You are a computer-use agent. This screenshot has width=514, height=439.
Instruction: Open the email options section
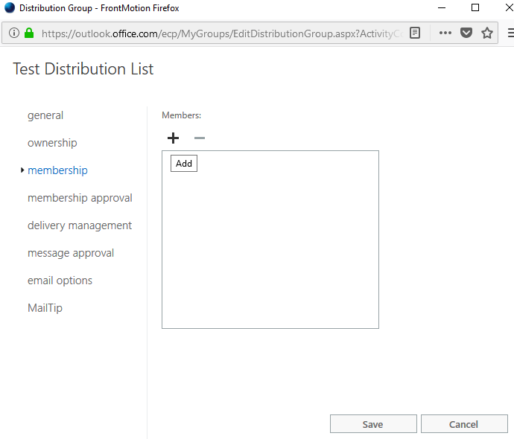point(60,281)
